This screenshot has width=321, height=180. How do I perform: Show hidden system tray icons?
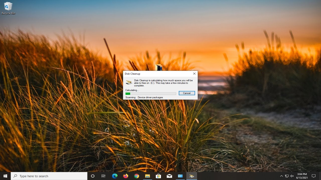pyautogui.click(x=281, y=176)
